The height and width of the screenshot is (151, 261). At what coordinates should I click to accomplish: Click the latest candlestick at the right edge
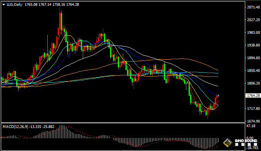click(218, 96)
